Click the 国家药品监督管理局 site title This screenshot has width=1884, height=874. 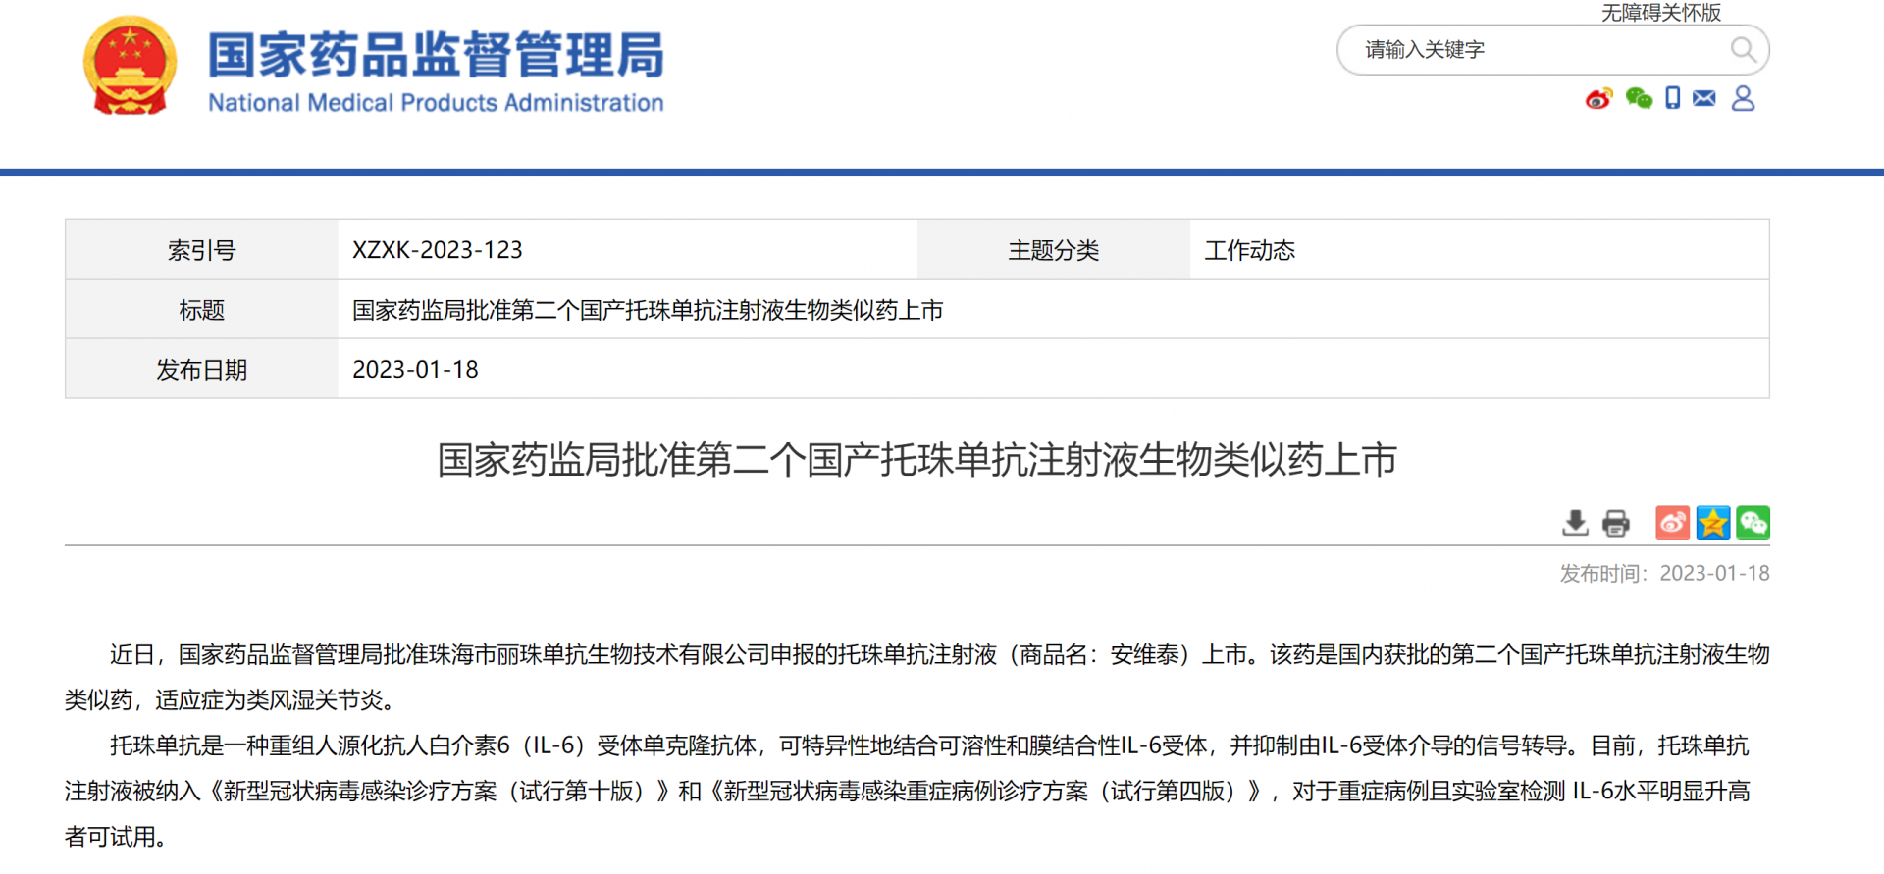[x=436, y=55]
